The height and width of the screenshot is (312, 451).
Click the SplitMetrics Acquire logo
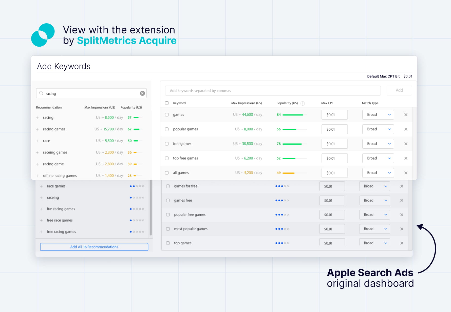click(x=43, y=35)
